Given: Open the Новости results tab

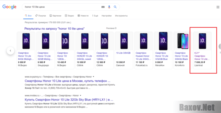Looking at the screenshot, I should pos(83,16).
